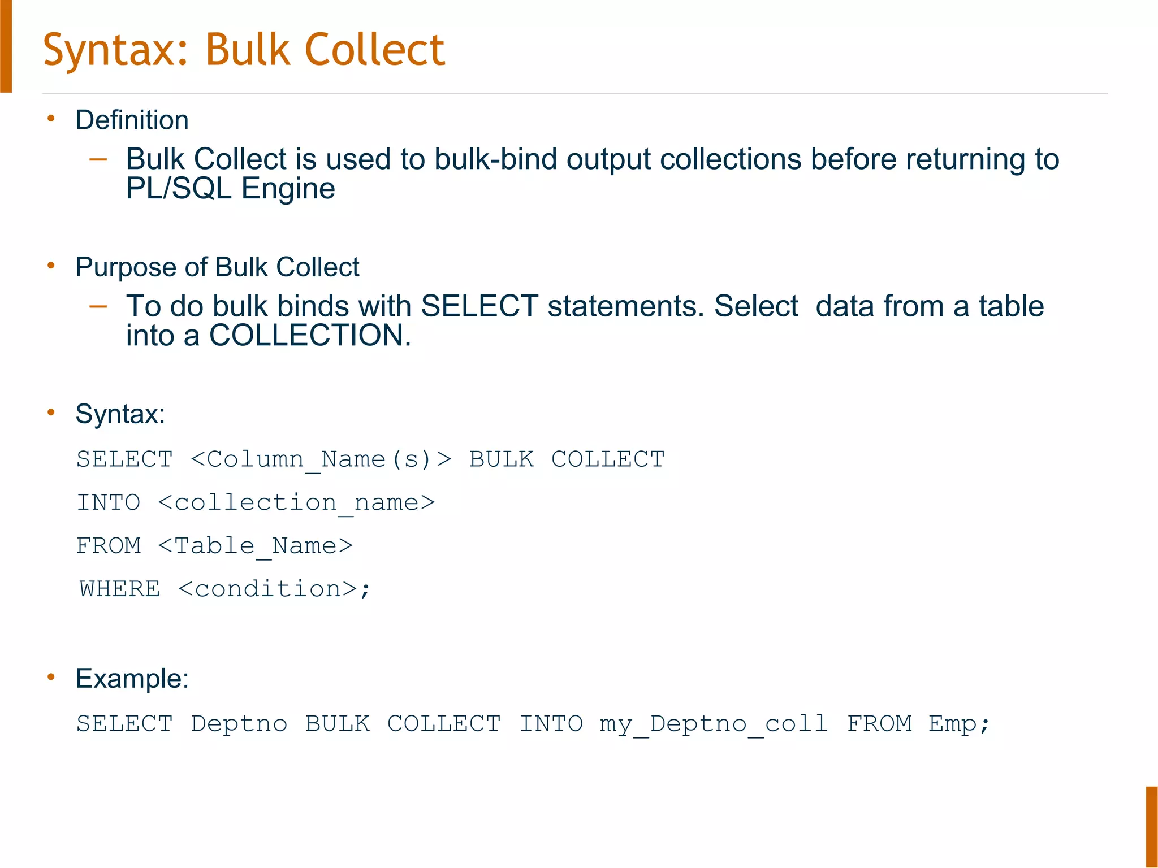Click my_Deptno_coll in the example statement

tap(714, 724)
